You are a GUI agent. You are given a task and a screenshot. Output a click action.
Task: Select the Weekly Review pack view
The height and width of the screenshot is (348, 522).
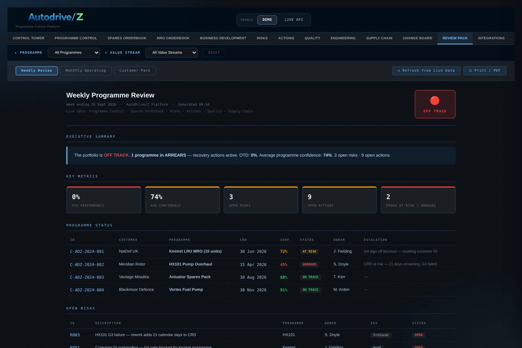tap(37, 71)
